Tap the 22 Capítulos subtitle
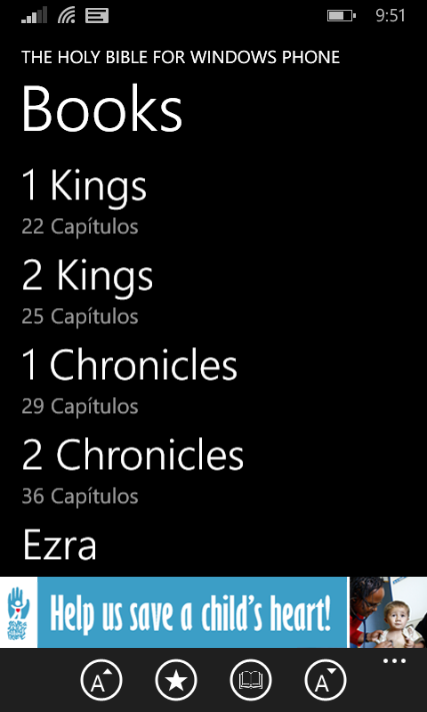This screenshot has width=427, height=712. pyautogui.click(x=80, y=227)
